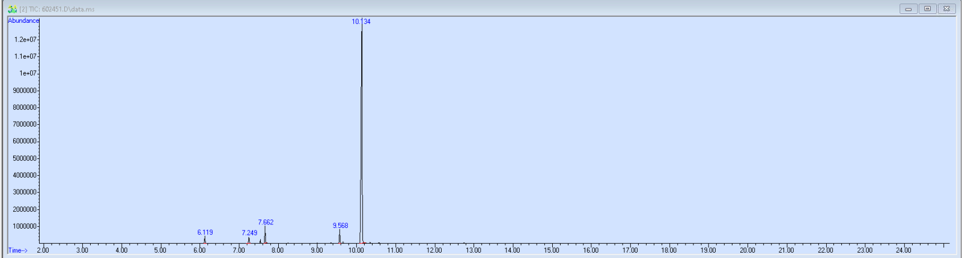This screenshot has height=258, width=962.
Task: Click the 1.1e+07 abundance tick value
Action: point(26,56)
